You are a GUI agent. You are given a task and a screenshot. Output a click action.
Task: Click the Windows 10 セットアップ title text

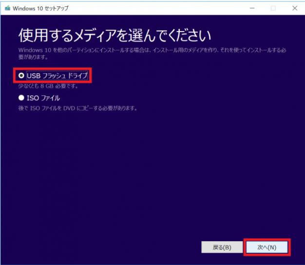pos(40,8)
